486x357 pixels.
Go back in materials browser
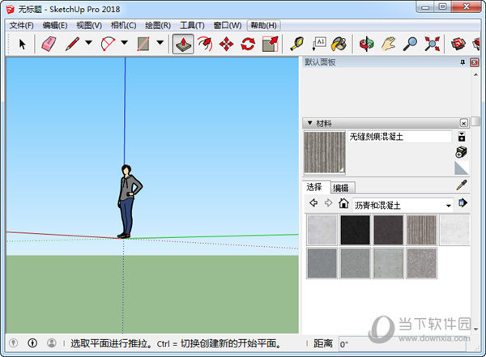(313, 203)
